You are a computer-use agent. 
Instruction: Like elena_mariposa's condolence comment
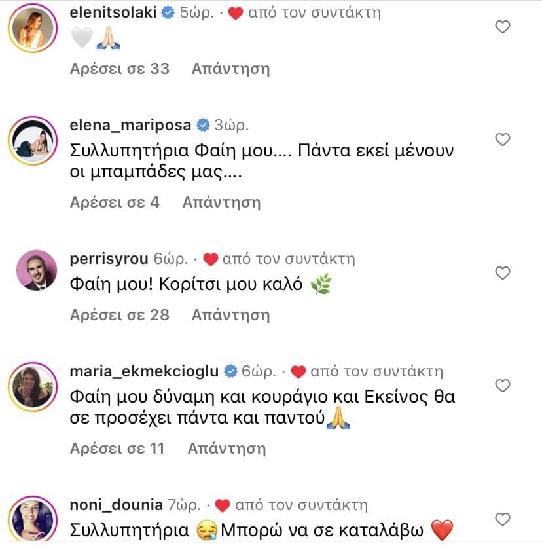(x=502, y=139)
